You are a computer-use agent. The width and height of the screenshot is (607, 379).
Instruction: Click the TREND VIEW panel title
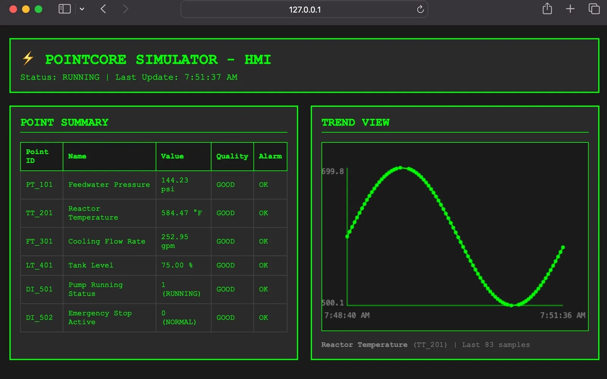click(355, 122)
